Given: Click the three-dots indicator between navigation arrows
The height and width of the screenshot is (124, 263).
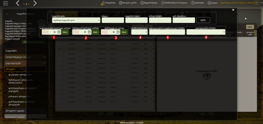Looking at the screenshot, I should (26, 4).
